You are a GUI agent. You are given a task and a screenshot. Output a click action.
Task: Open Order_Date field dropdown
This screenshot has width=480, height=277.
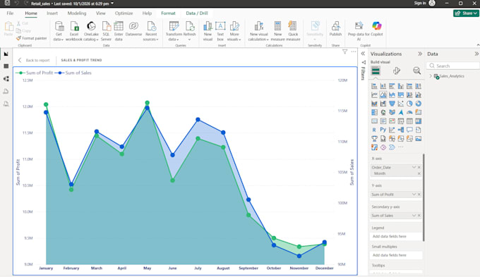click(414, 167)
